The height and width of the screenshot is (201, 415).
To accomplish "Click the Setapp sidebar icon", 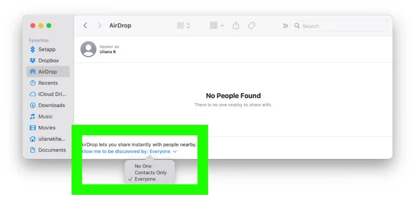I will coord(33,49).
